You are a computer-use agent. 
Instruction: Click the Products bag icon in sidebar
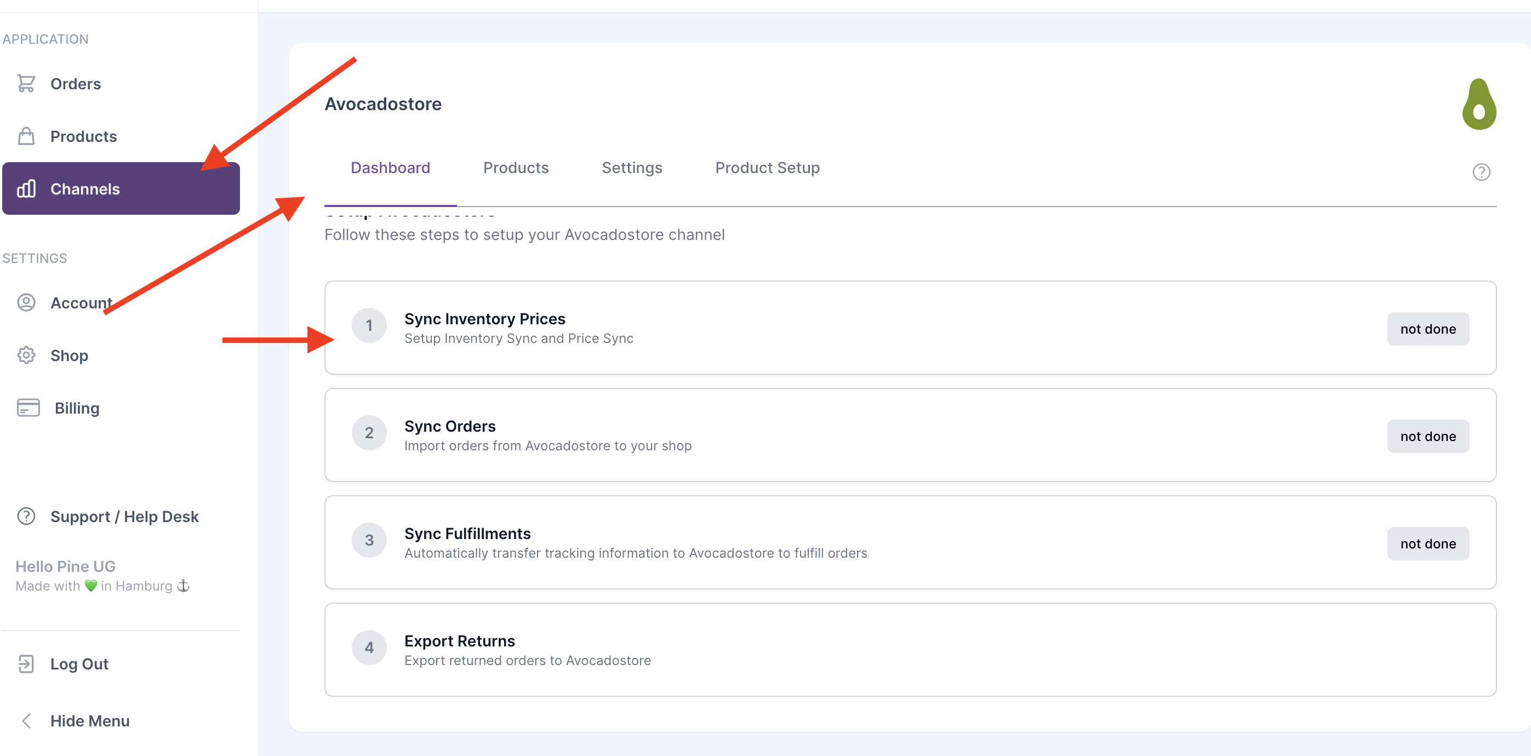[x=26, y=136]
